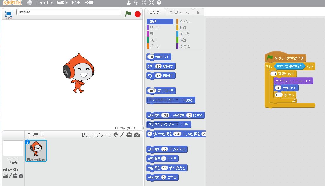Open the 編集 dropdown menu

click(62, 3)
